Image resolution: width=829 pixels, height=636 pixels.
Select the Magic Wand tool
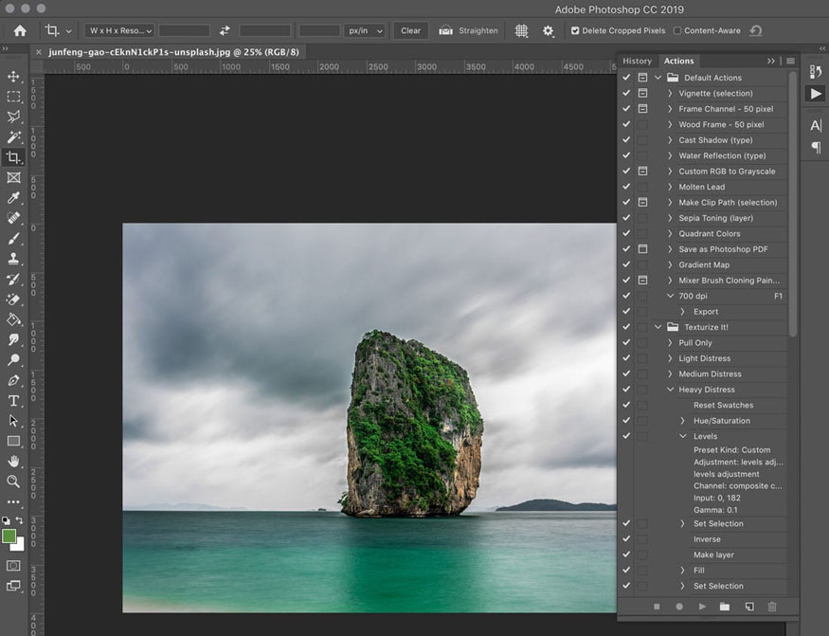pyautogui.click(x=13, y=136)
